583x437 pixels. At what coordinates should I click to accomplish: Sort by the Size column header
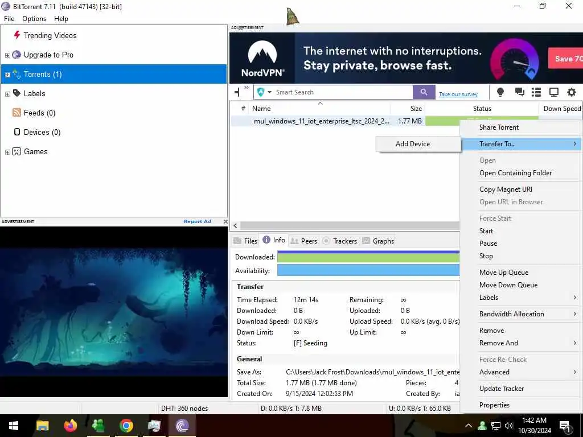(408, 108)
